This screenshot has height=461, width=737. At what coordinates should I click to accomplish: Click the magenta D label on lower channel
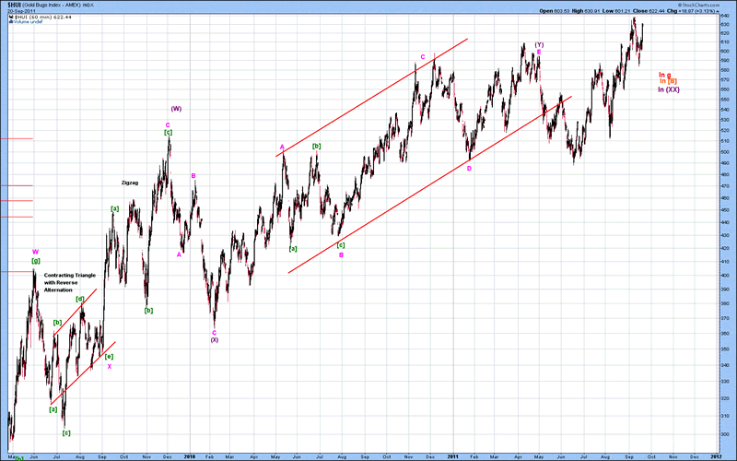(x=469, y=168)
